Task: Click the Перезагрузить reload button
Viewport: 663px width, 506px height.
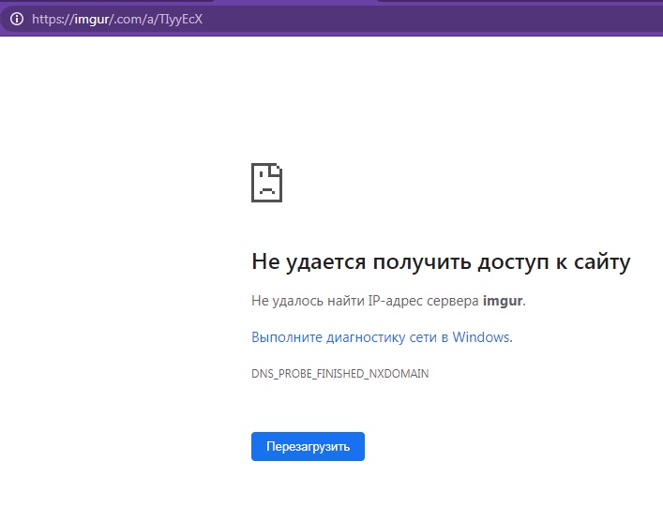Action: pos(308,446)
